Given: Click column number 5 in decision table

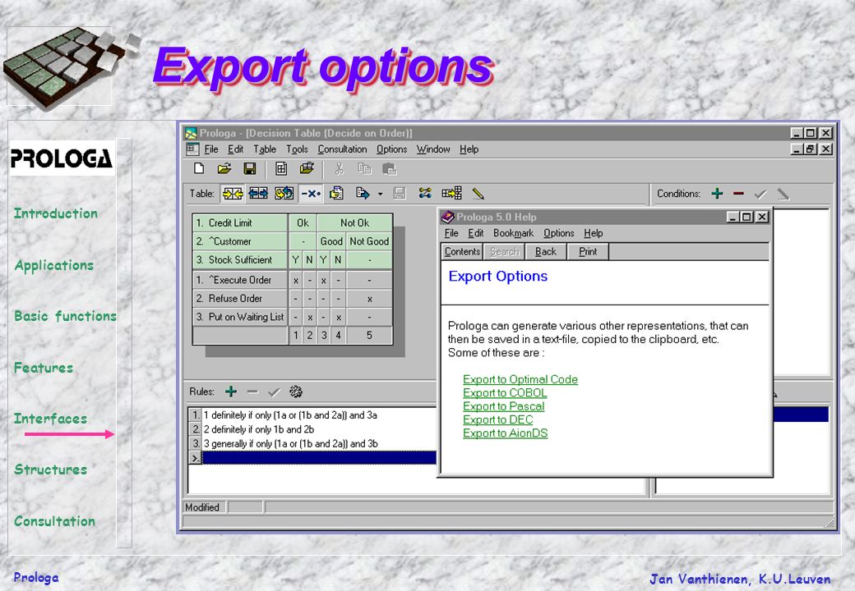Looking at the screenshot, I should click(369, 335).
